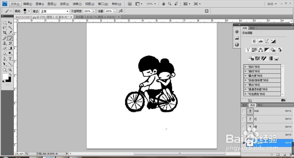The width and height of the screenshot is (294, 158).
Task: Select the Hand tool in the toolbox
Action: point(4,70)
